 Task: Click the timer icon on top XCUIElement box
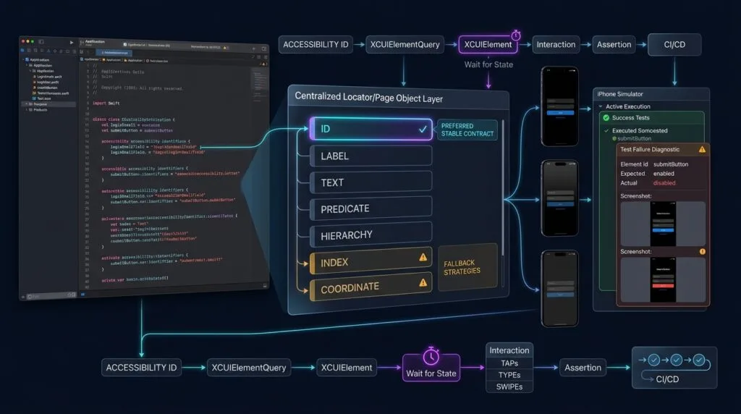click(x=516, y=35)
